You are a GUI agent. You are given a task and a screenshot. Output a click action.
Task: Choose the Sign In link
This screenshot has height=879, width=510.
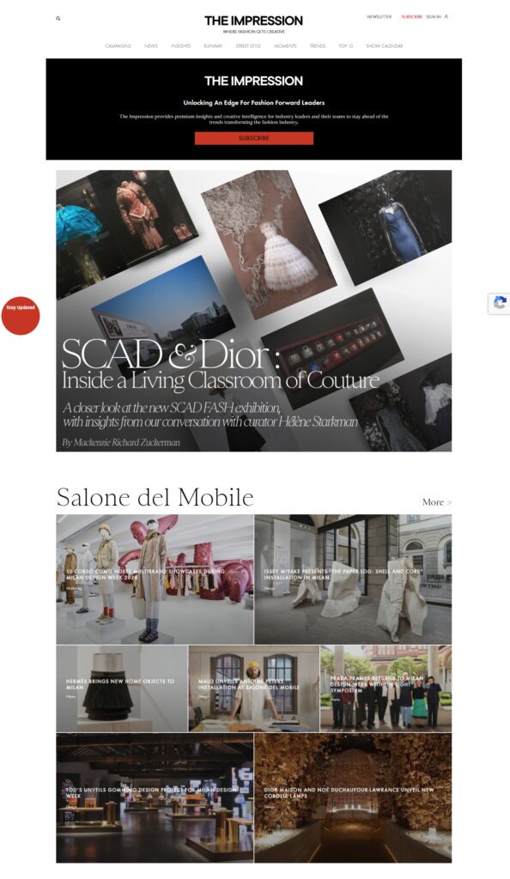click(434, 17)
